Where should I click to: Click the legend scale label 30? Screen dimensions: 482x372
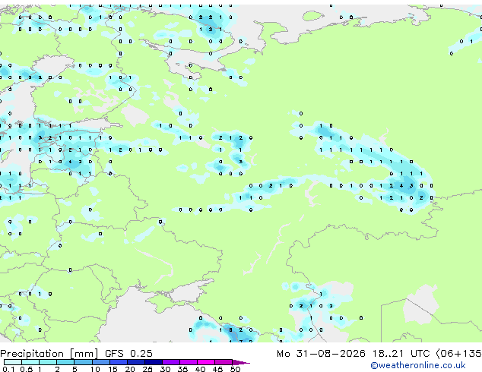tap(165, 369)
